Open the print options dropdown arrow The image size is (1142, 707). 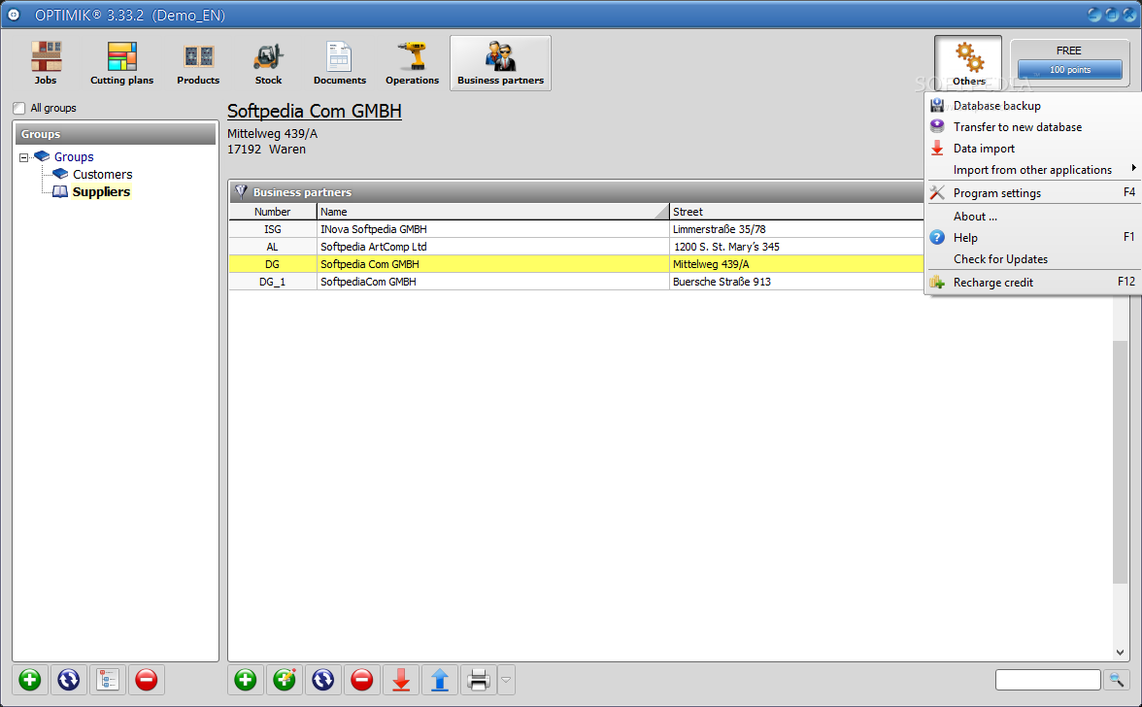[506, 680]
